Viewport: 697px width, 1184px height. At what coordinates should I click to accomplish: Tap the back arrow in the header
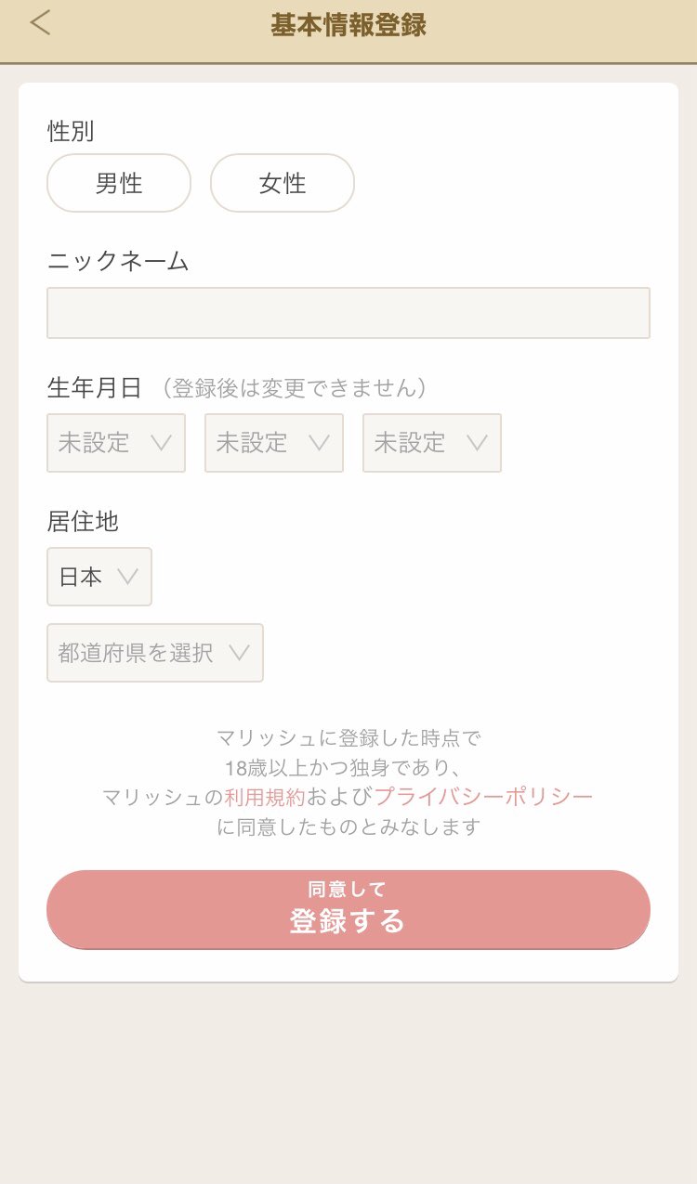click(x=40, y=24)
